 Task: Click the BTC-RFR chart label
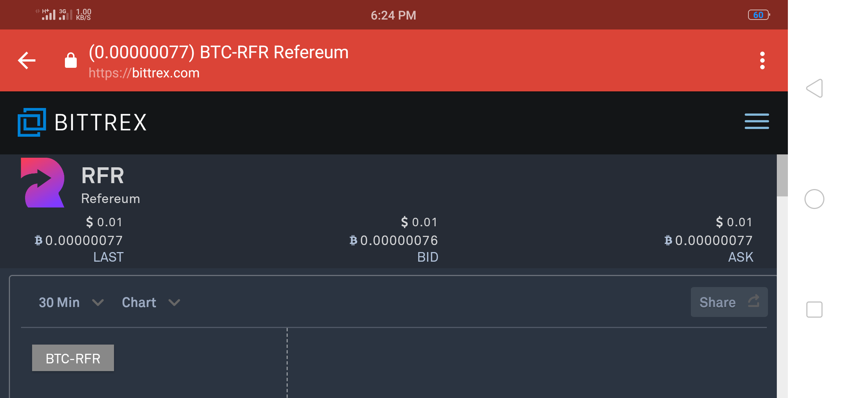[73, 358]
